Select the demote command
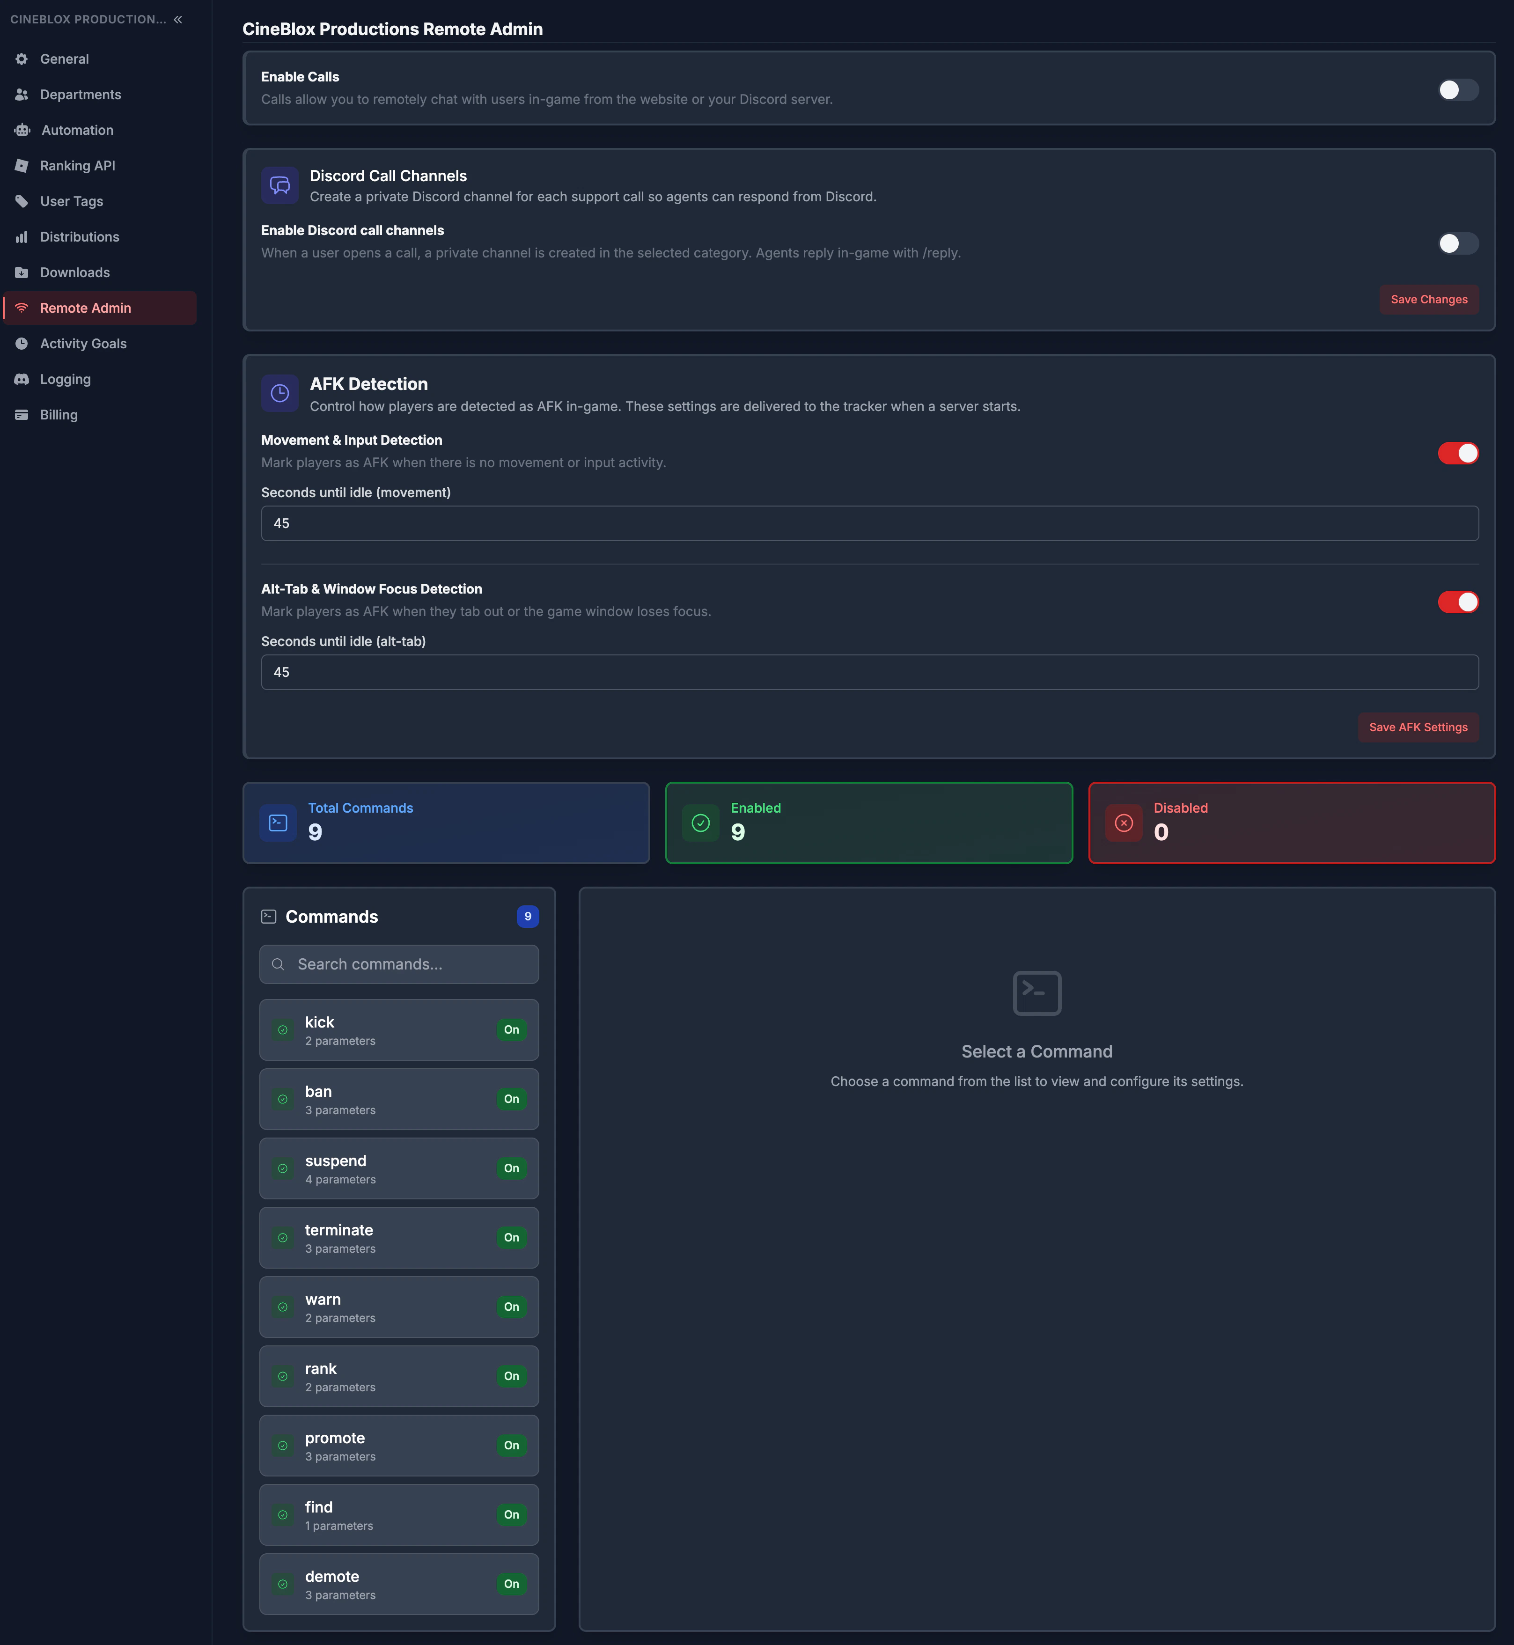Viewport: 1514px width, 1645px height. [x=399, y=1584]
